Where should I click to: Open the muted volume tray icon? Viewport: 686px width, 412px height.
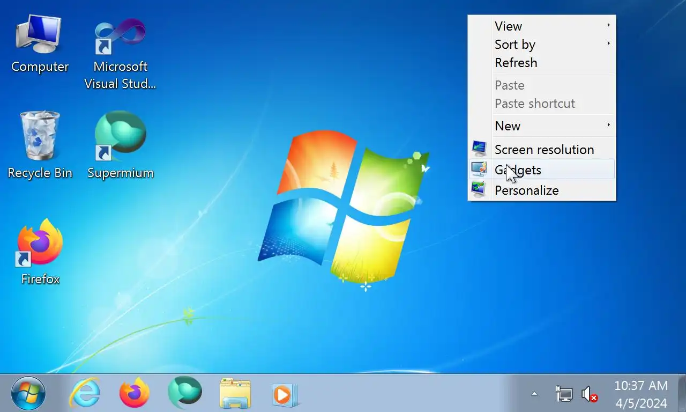point(590,395)
